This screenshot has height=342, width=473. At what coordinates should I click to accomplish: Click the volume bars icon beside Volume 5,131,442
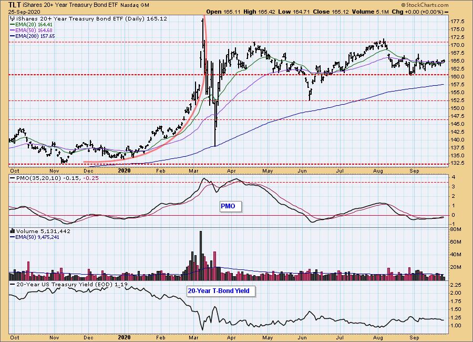click(13, 231)
